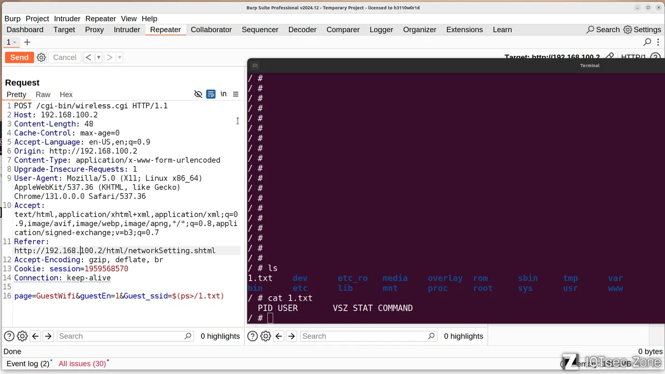Click the request body payload line
665x374 pixels.
tap(119, 296)
